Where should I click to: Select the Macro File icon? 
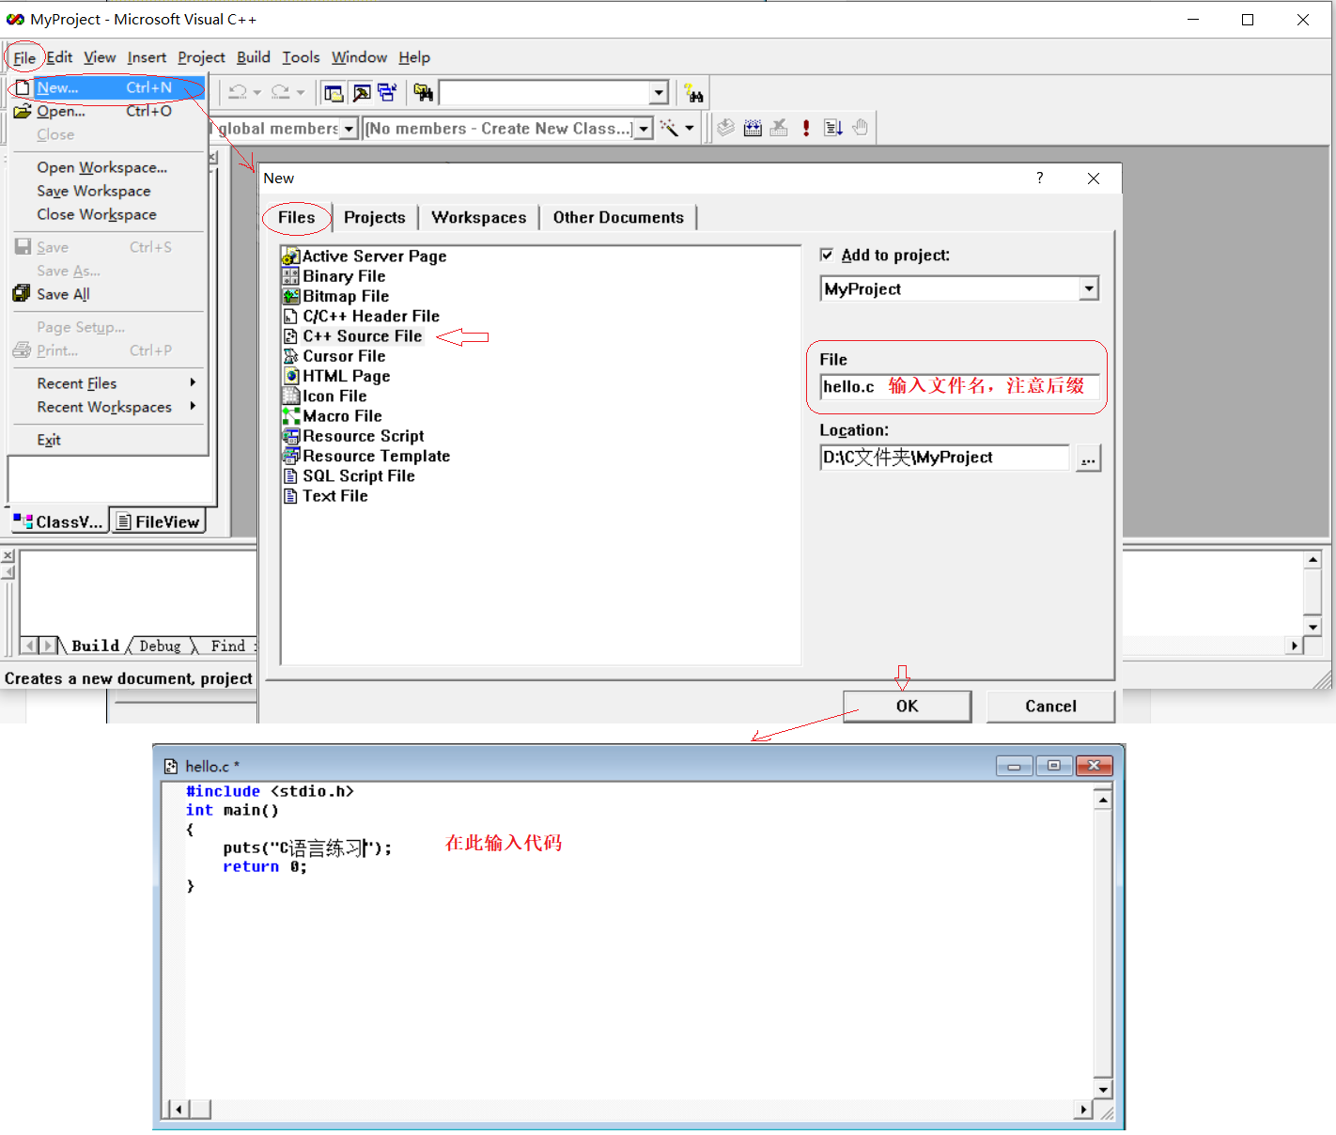coord(291,416)
